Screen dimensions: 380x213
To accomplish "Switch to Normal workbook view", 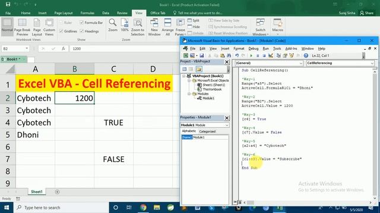I will point(7,27).
